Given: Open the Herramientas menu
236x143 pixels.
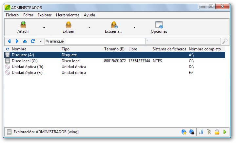Looking at the screenshot, I should click(68, 15).
